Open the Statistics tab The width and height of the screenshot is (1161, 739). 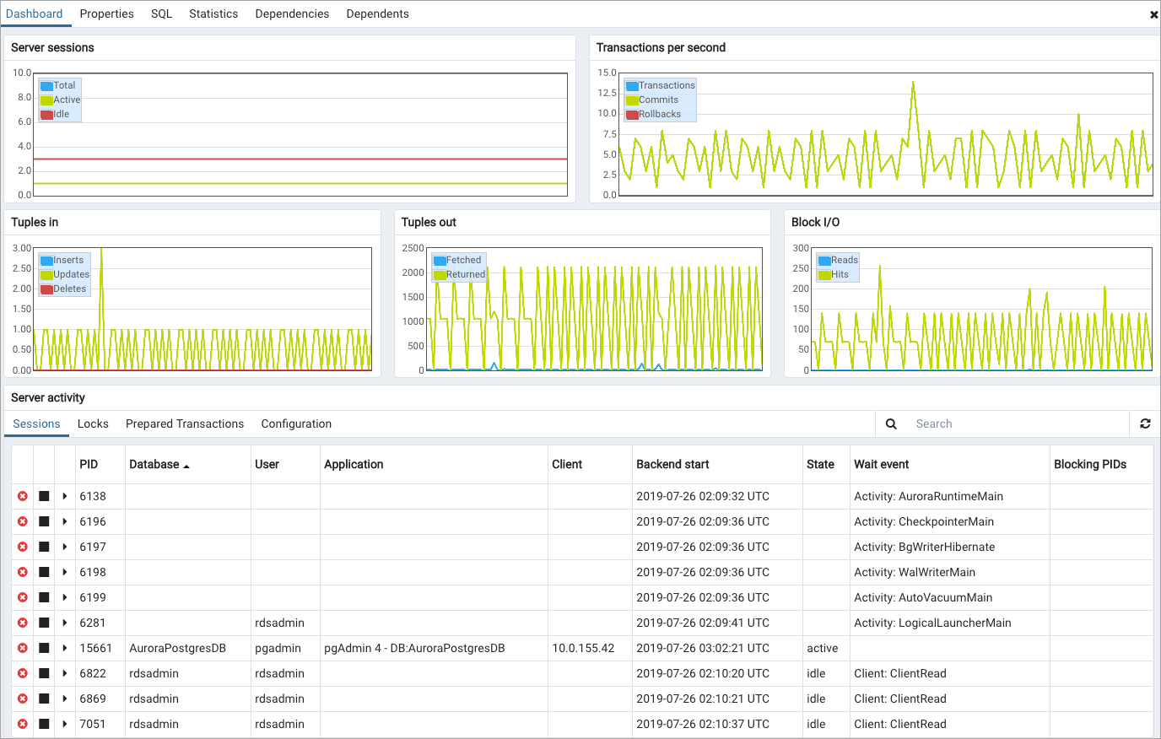coord(213,13)
